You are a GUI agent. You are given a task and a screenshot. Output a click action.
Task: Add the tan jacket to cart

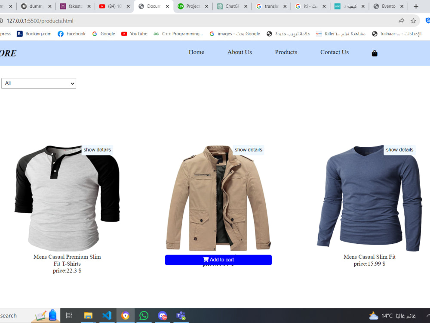click(218, 260)
